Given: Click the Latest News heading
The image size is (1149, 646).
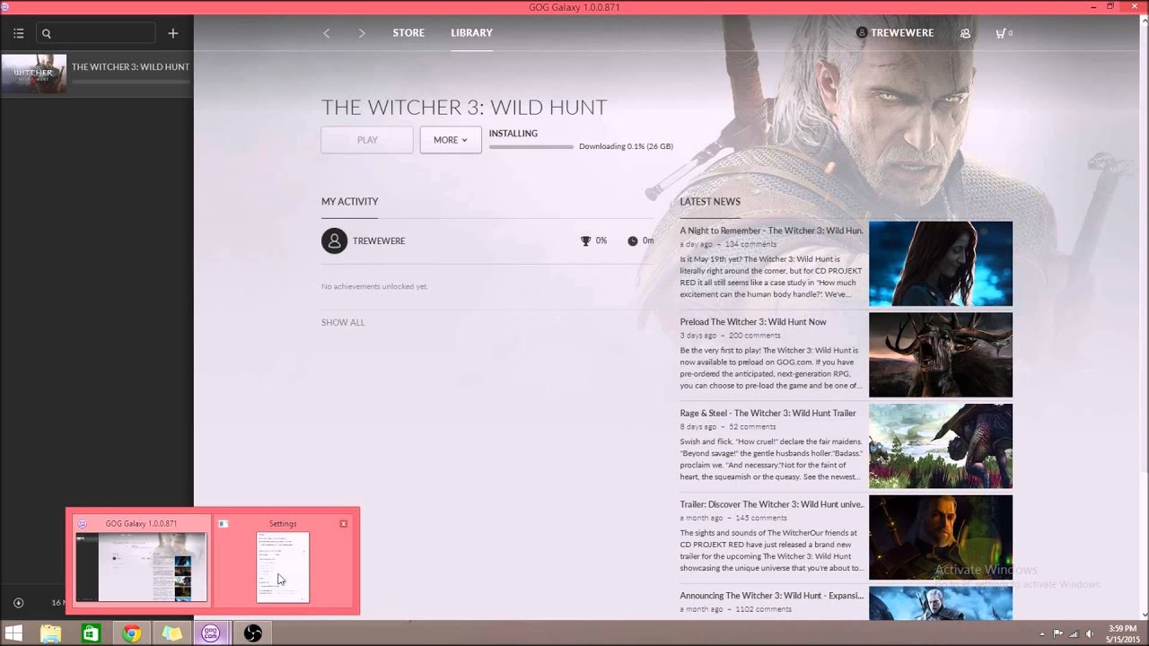Looking at the screenshot, I should tap(710, 202).
